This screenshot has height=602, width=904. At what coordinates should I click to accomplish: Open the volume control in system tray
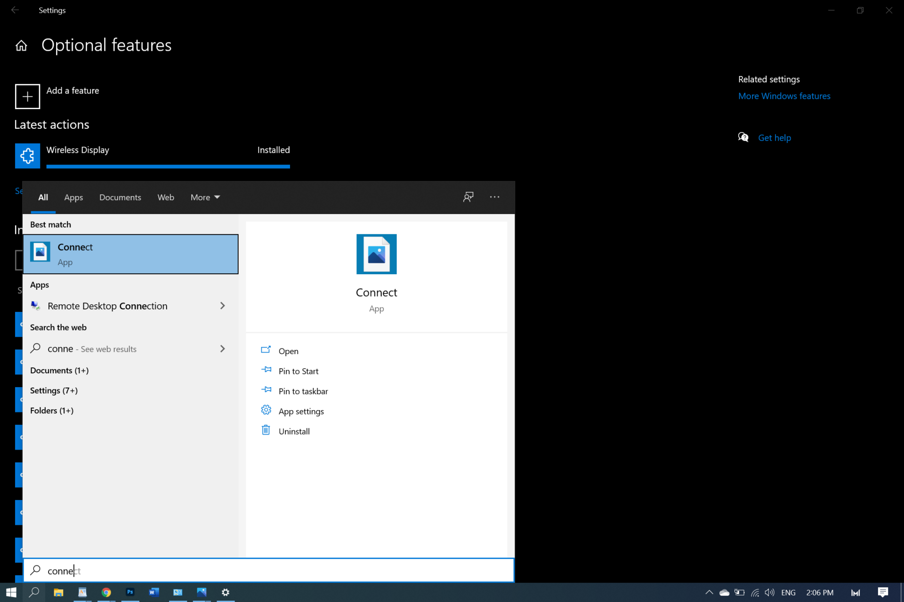(769, 592)
